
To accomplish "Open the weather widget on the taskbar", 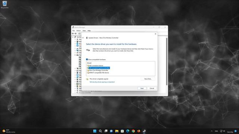I will [x=9, y=131].
